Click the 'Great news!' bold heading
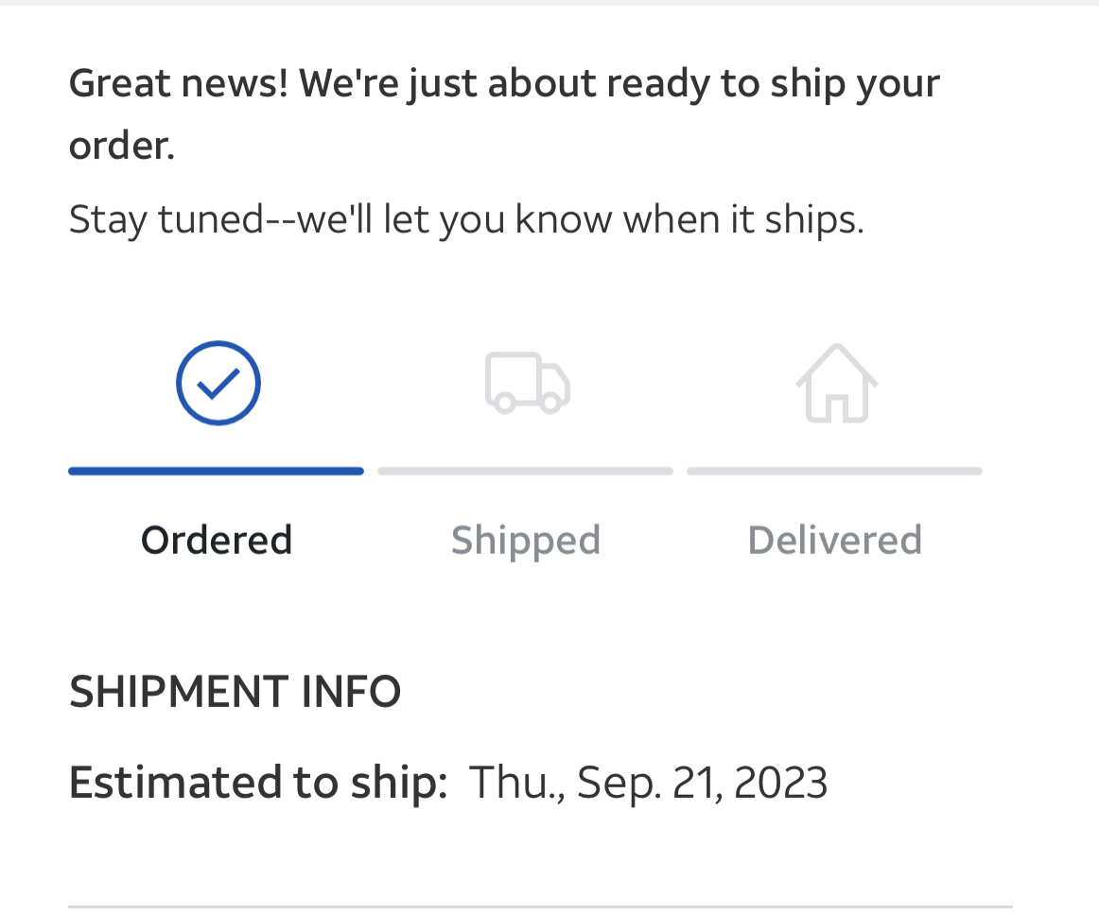This screenshot has width=1099, height=914. [180, 83]
